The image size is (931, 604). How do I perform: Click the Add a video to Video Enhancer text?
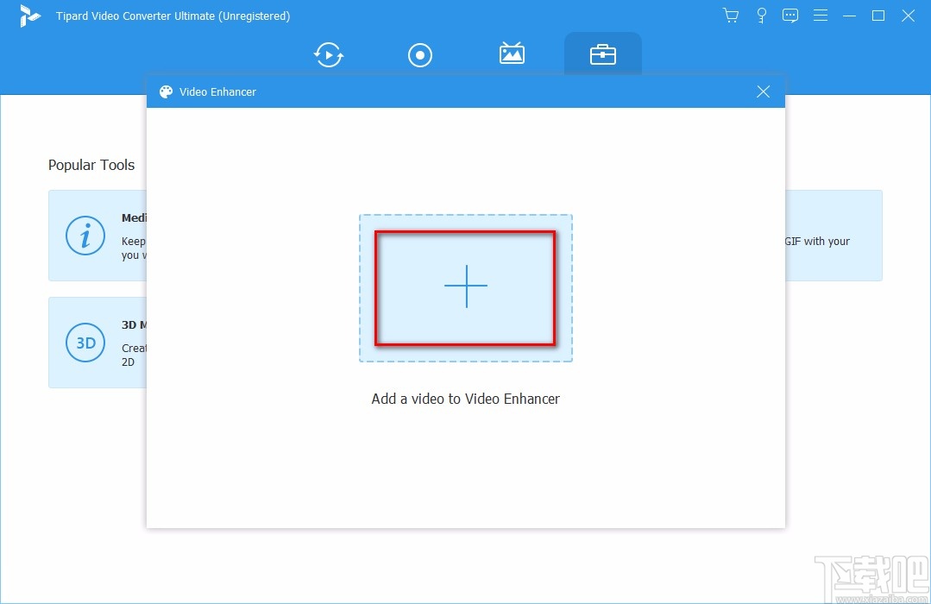(466, 399)
